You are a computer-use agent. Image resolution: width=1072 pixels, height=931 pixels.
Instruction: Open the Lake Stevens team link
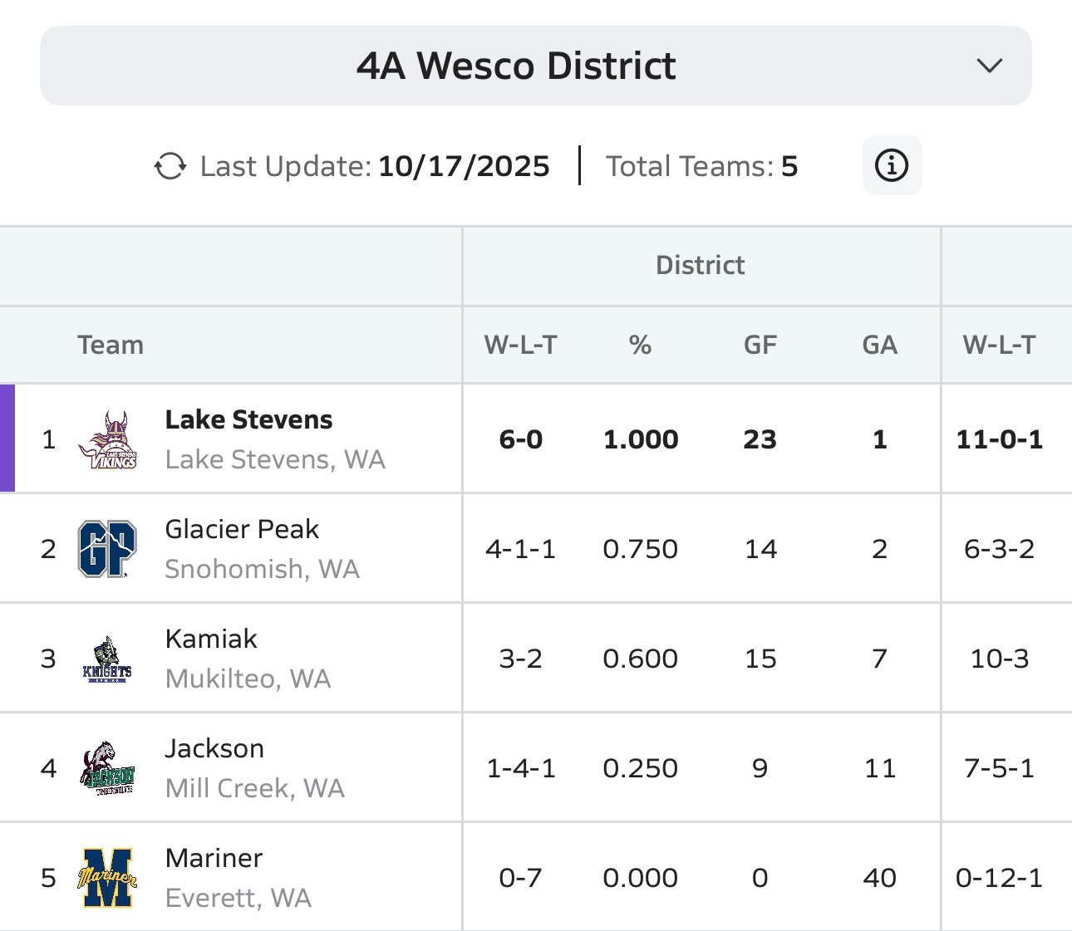click(248, 420)
